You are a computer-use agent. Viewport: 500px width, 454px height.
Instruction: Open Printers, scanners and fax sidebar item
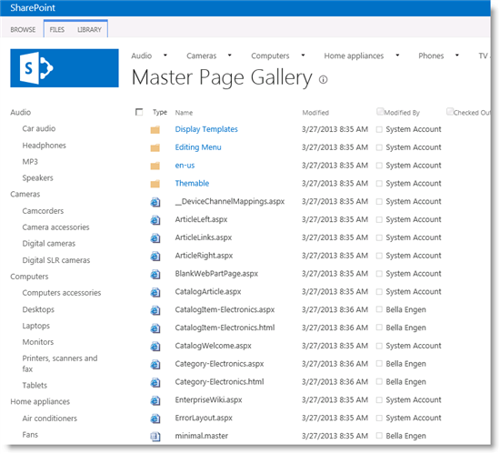tap(60, 364)
